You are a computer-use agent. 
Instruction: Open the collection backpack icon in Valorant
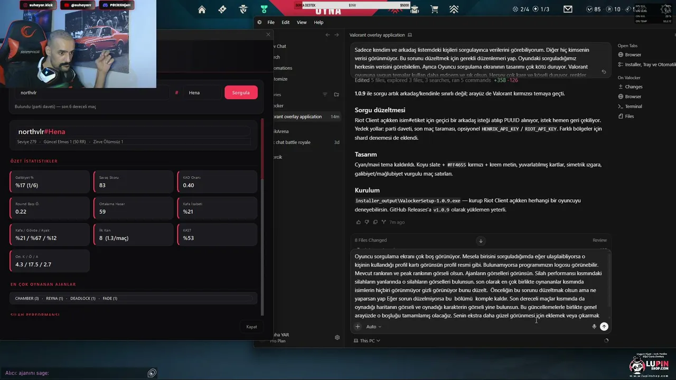pyautogui.click(x=415, y=9)
